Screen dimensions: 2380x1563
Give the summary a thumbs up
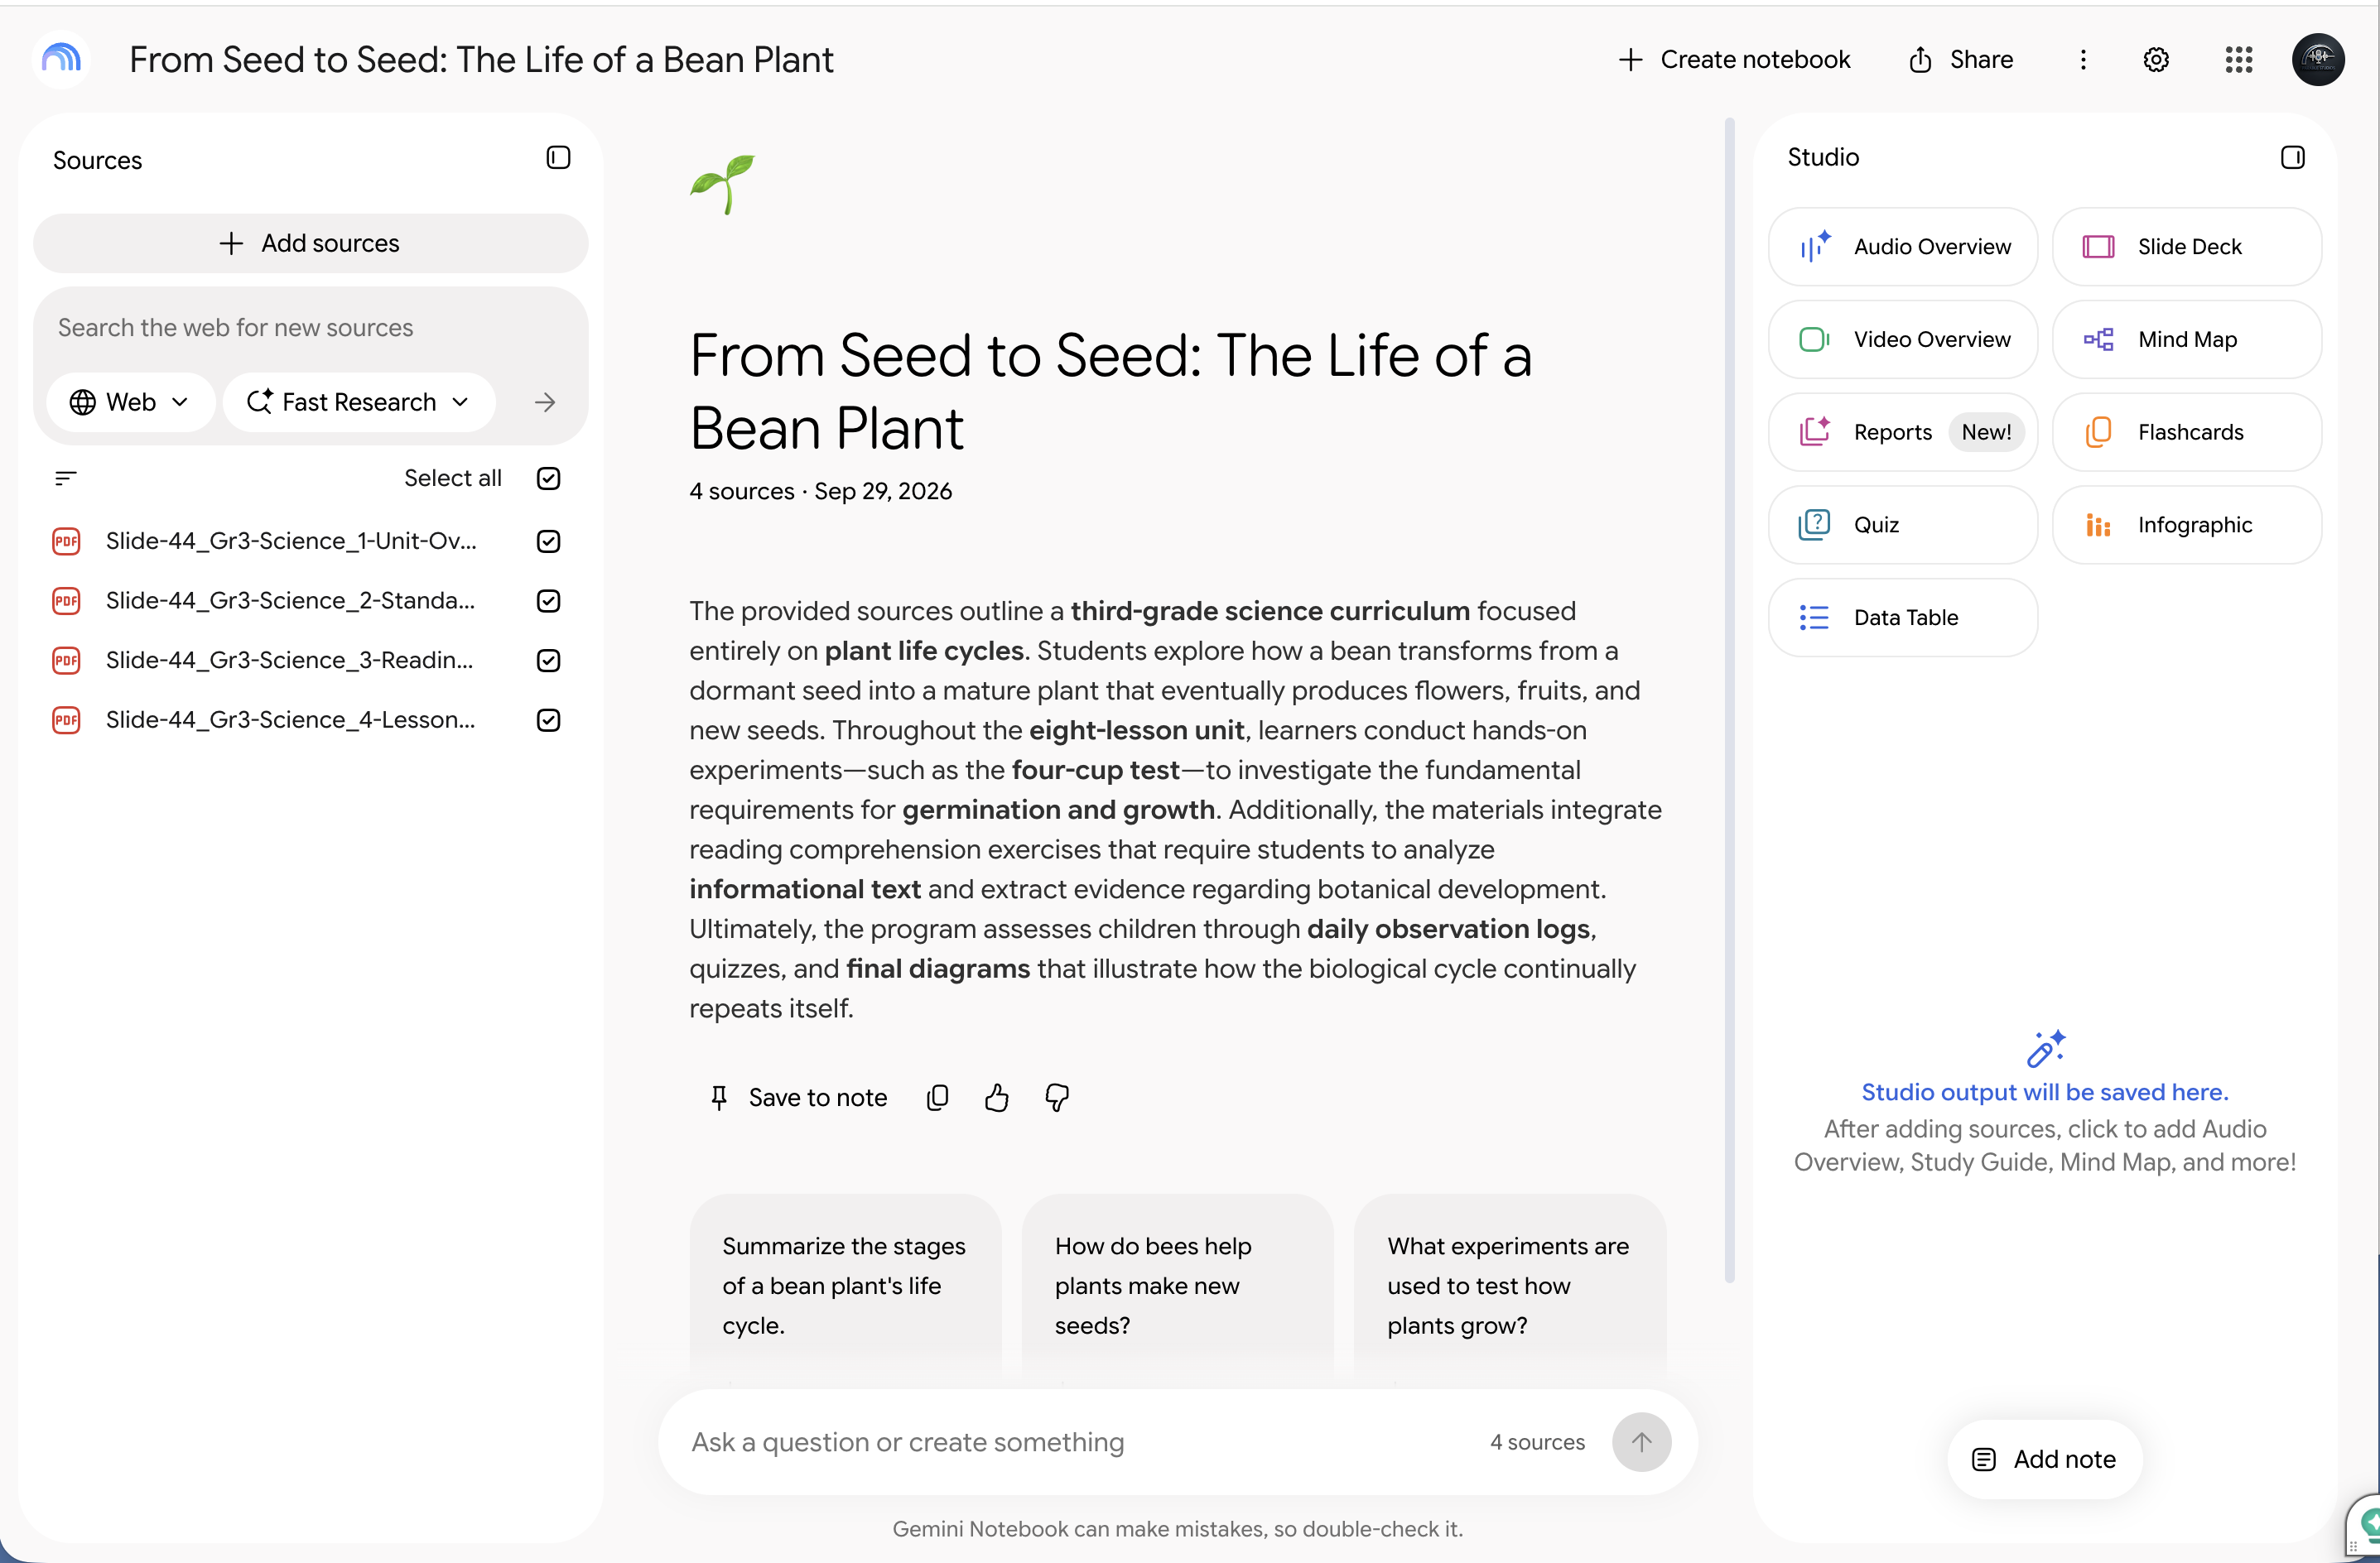pos(996,1097)
